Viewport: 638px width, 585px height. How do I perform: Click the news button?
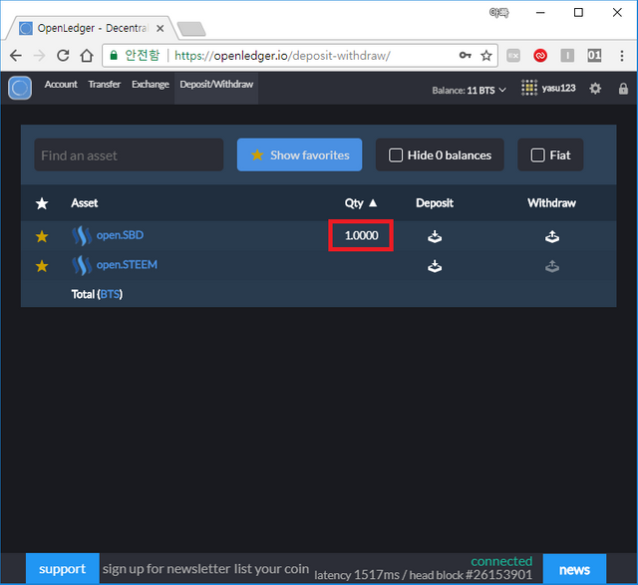(574, 569)
